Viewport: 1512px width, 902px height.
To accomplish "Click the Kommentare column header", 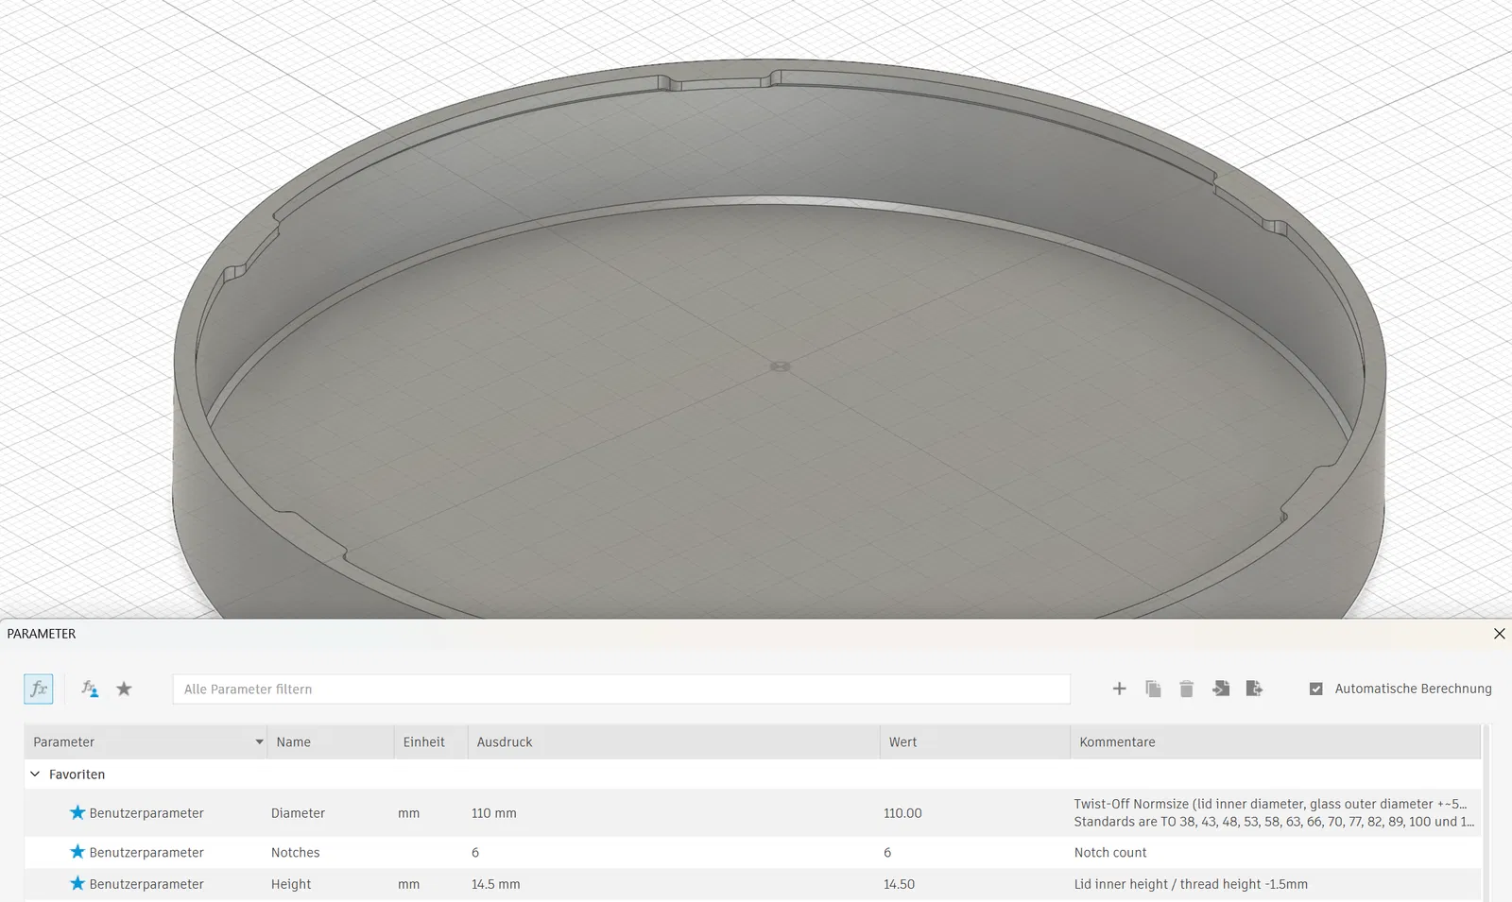I will [1275, 741].
